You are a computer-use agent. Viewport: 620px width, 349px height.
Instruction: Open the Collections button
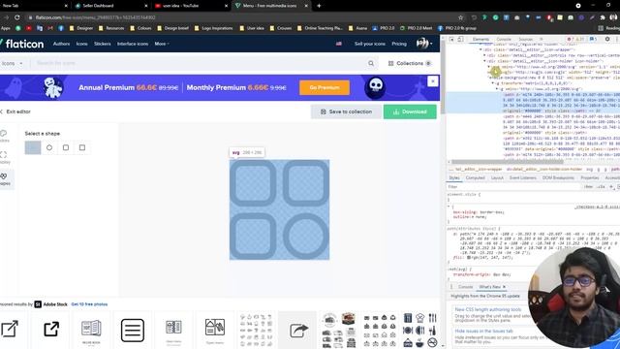tap(409, 63)
